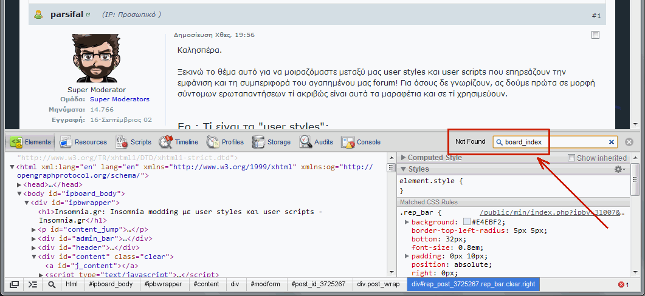Select div.post_wrap breadcrumb

pyautogui.click(x=378, y=284)
